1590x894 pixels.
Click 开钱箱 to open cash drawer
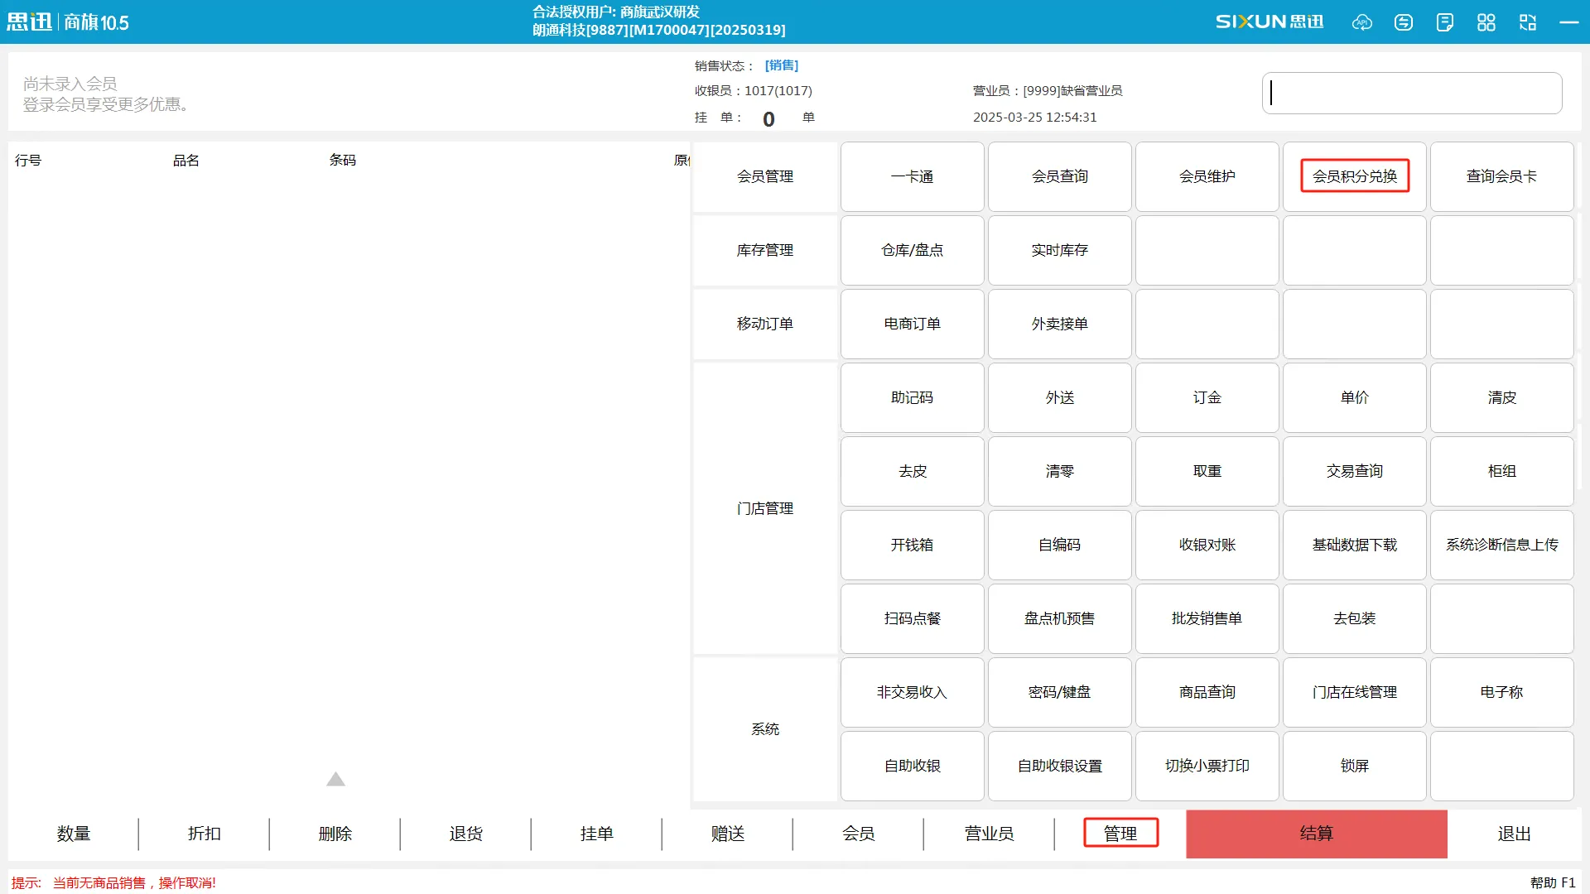[x=912, y=545]
